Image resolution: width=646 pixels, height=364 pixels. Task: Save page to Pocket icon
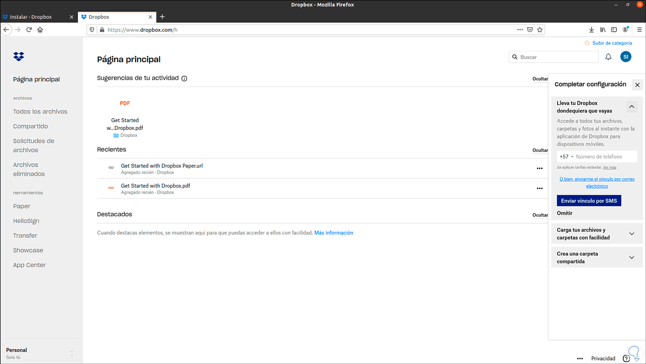click(530, 30)
